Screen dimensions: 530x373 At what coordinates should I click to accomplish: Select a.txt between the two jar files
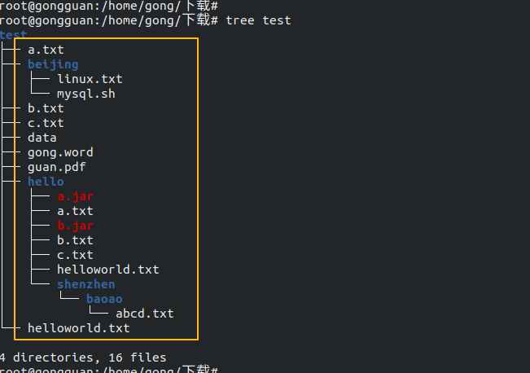tap(75, 211)
